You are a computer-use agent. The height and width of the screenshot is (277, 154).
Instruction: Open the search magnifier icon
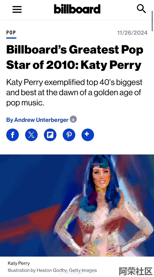coord(141,9)
